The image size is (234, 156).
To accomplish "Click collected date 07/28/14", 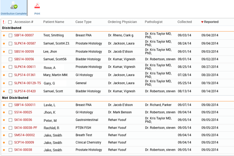I will coord(185,75).
